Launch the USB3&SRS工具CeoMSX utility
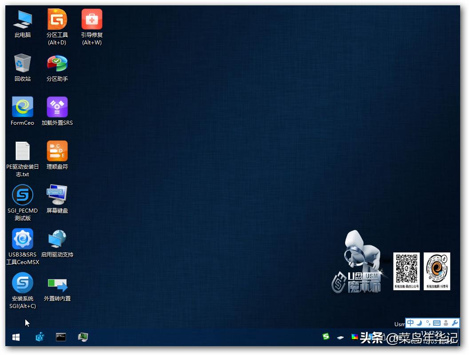The height and width of the screenshot is (355, 469). click(x=22, y=239)
